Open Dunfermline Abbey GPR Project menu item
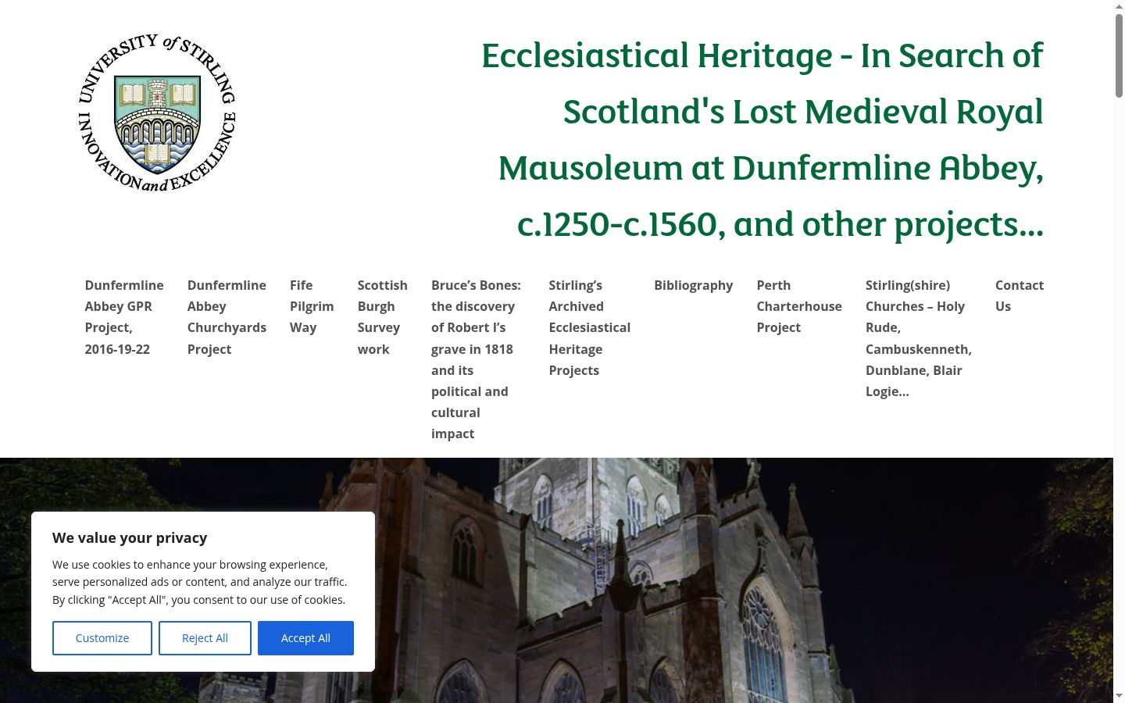The width and height of the screenshot is (1125, 703). point(124,317)
